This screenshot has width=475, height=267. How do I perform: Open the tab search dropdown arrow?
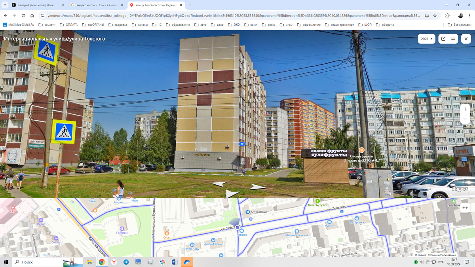pyautogui.click(x=4, y=5)
